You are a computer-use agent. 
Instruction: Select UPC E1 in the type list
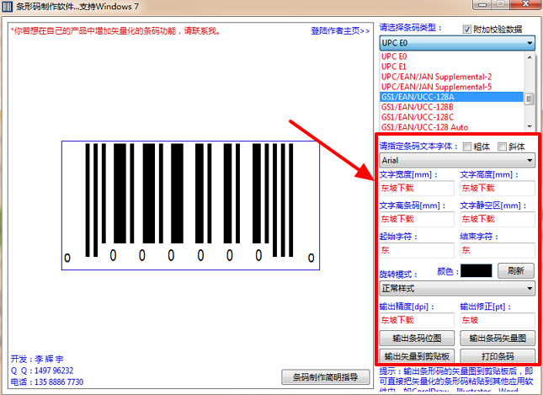click(452, 67)
